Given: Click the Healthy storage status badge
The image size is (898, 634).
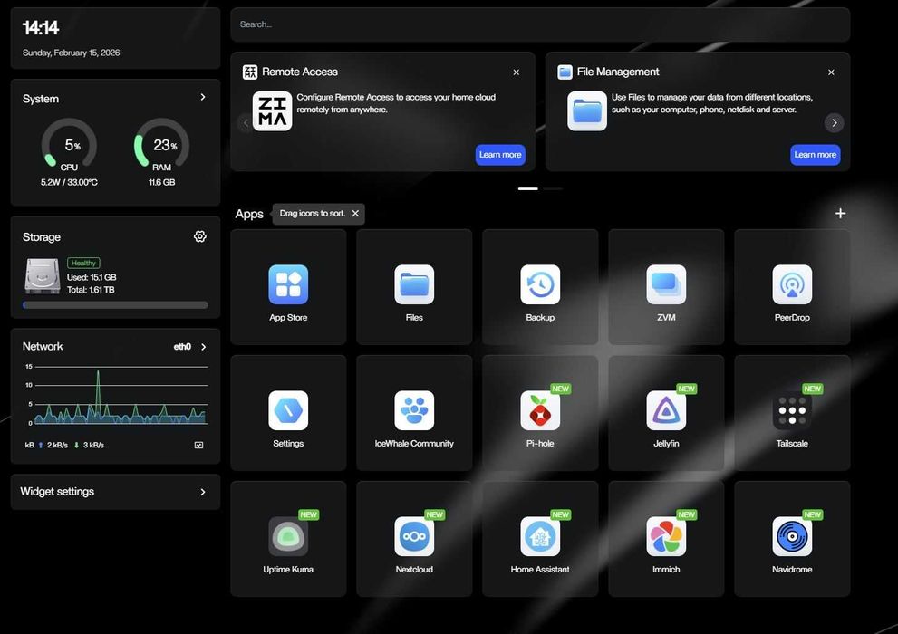Looking at the screenshot, I should 83,263.
